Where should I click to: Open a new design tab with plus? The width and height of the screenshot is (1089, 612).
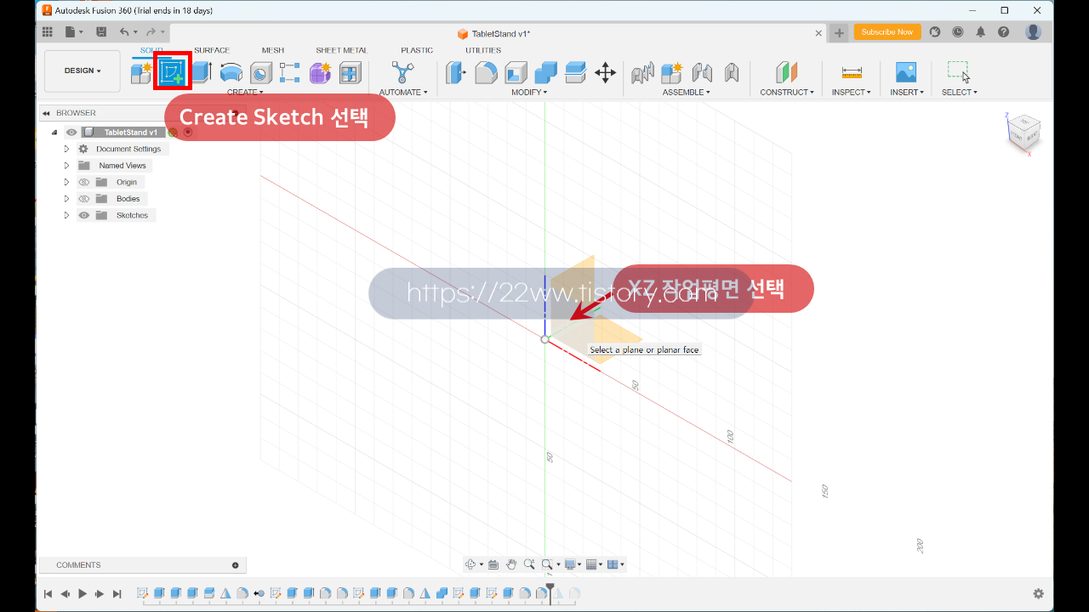[x=840, y=33]
